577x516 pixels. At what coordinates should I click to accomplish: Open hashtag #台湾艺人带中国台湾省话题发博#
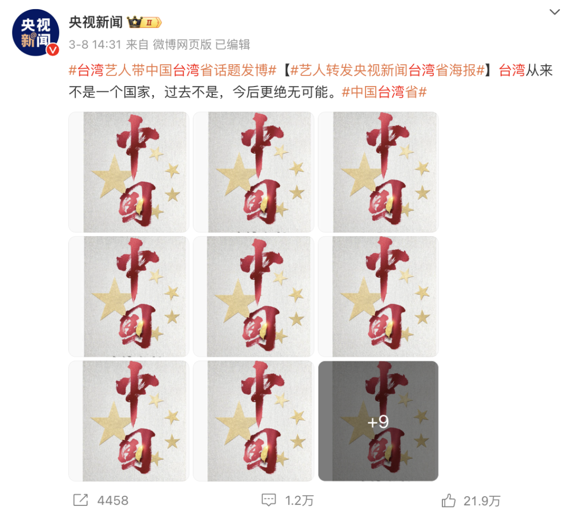point(173,70)
